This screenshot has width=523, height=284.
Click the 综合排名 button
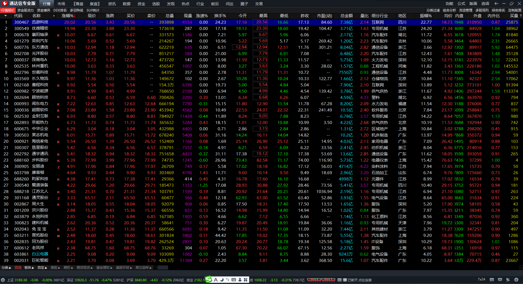pos(498,10)
